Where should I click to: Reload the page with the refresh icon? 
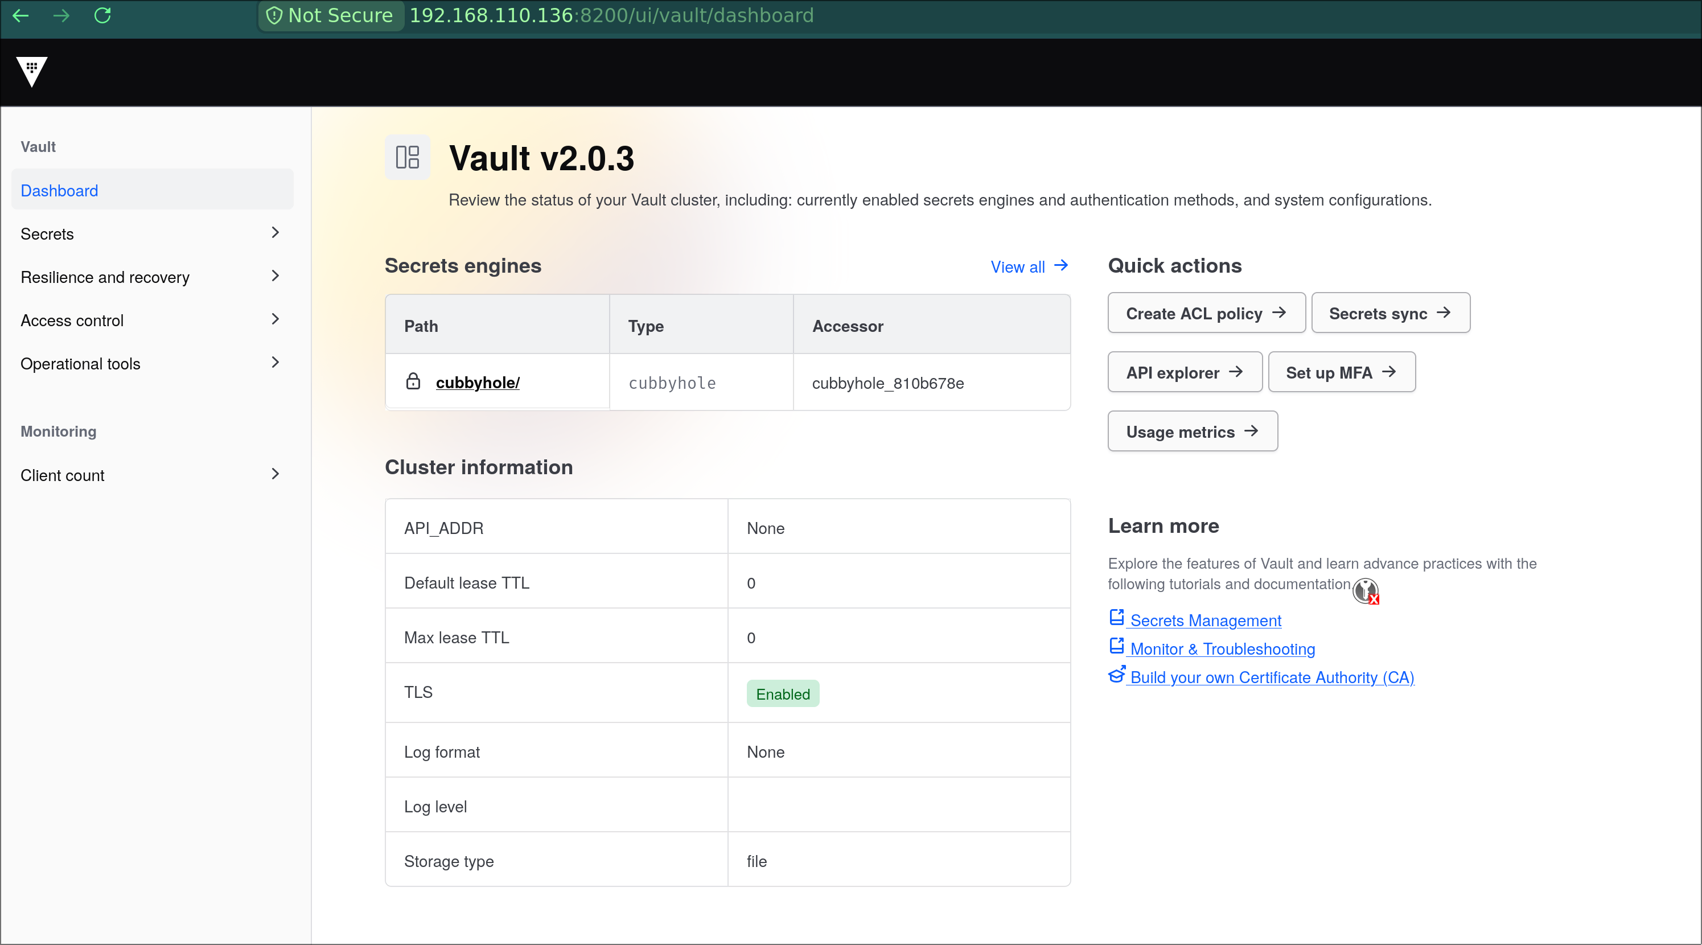click(x=102, y=15)
